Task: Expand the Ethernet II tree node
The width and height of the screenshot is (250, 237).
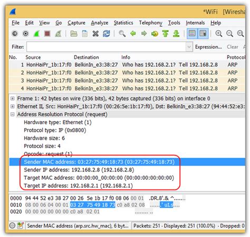Action: [13, 106]
